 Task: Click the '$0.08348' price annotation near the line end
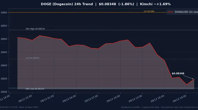[x=178, y=73]
